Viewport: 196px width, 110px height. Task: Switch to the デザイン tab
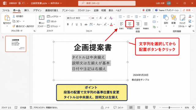click(37, 10)
